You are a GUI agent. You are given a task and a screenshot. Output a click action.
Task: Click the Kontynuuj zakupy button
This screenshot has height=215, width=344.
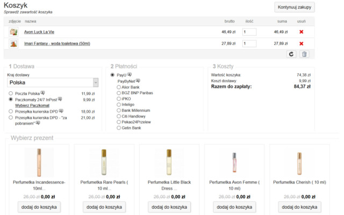(x=295, y=7)
